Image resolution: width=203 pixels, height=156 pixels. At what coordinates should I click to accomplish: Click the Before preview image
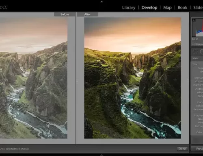point(34,78)
